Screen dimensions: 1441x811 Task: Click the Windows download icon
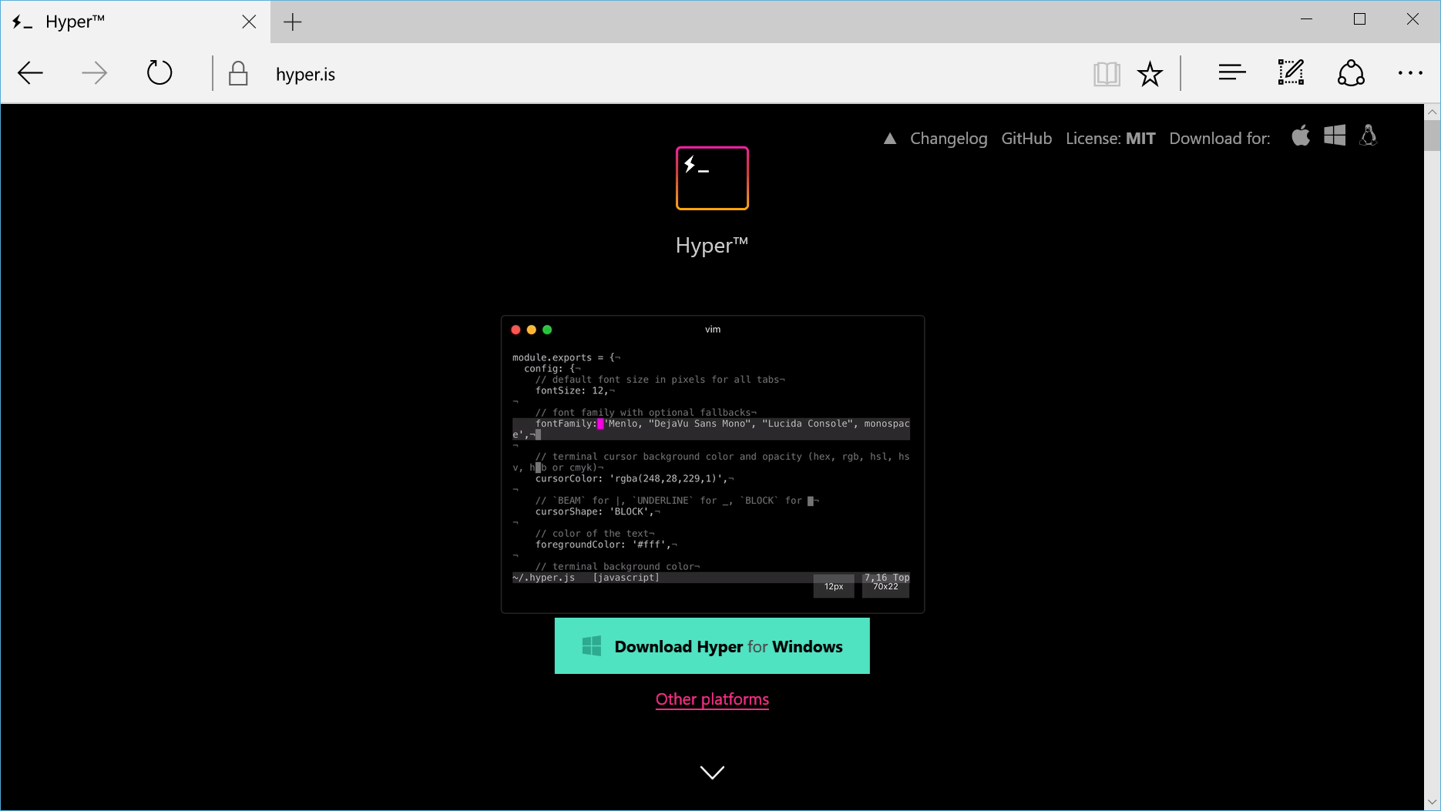pos(1335,136)
